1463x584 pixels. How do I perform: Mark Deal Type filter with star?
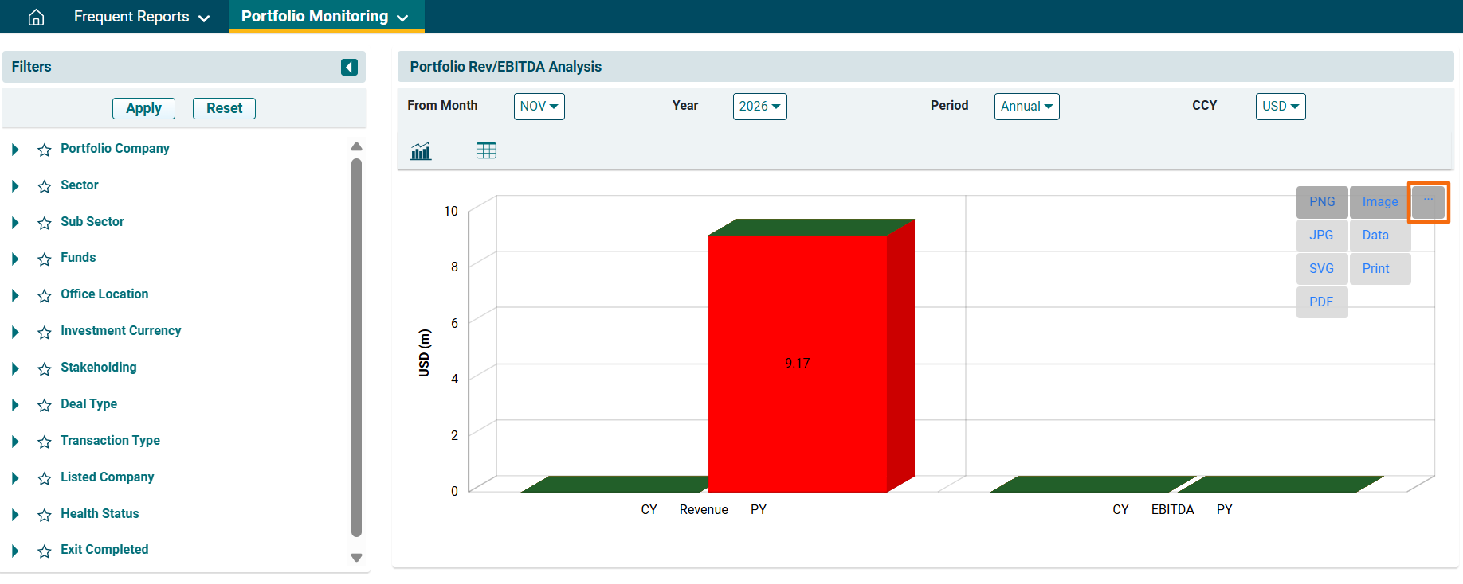click(45, 405)
